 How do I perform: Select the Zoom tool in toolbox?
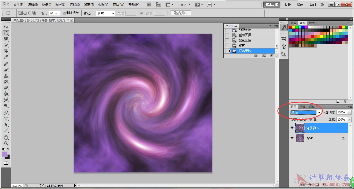(6, 143)
